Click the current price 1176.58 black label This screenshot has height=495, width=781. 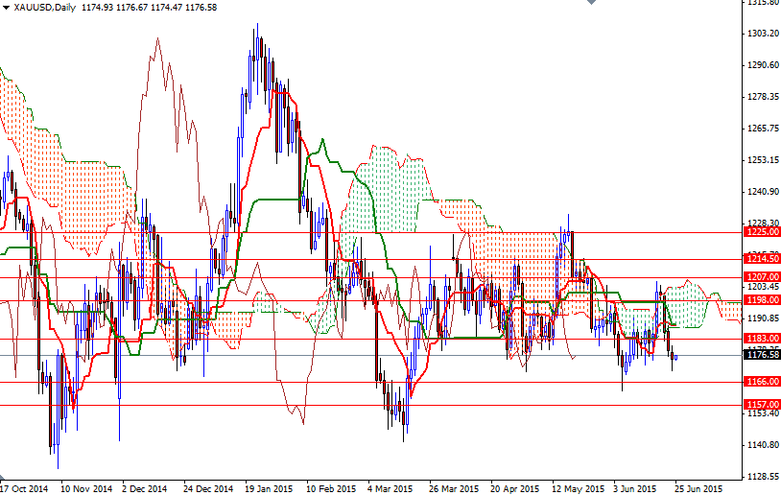coord(760,355)
